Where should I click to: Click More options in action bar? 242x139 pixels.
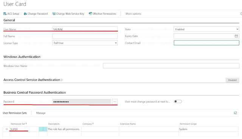(x=133, y=14)
